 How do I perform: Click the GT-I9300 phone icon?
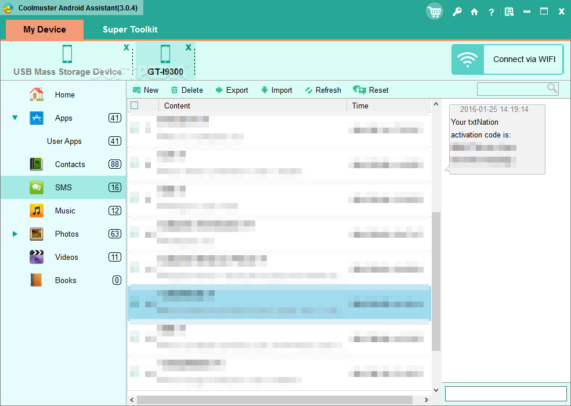pyautogui.click(x=165, y=54)
